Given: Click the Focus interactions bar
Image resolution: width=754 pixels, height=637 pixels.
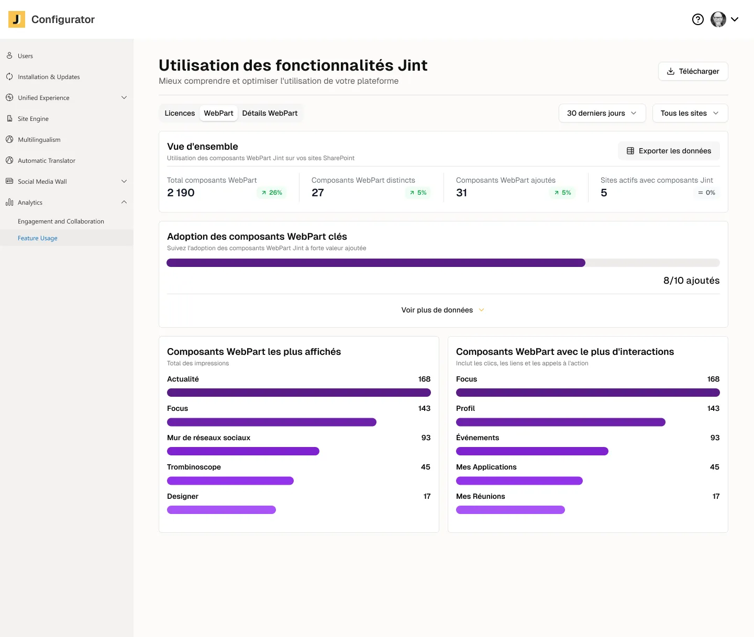Looking at the screenshot, I should 588,393.
